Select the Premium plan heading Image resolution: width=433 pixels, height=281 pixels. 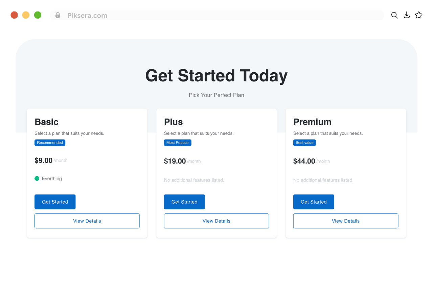point(312,122)
